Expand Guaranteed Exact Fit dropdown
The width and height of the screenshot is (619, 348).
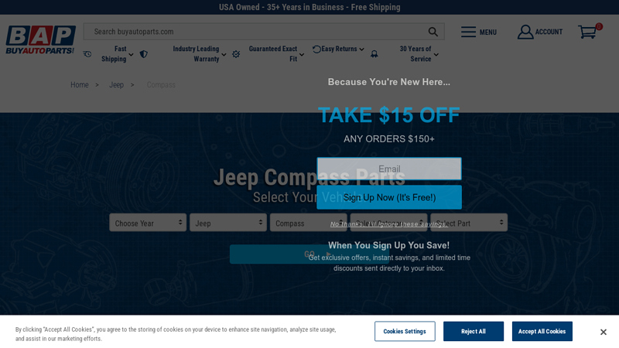(302, 54)
